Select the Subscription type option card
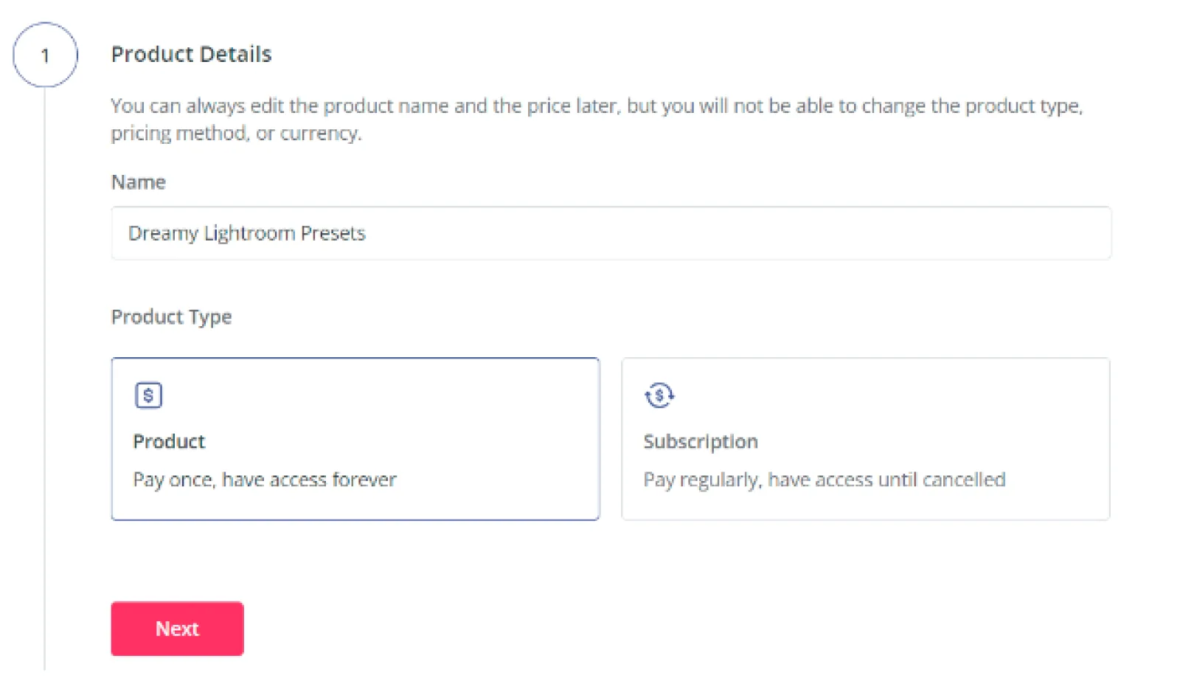Screen dimensions: 1180x698 [865, 439]
